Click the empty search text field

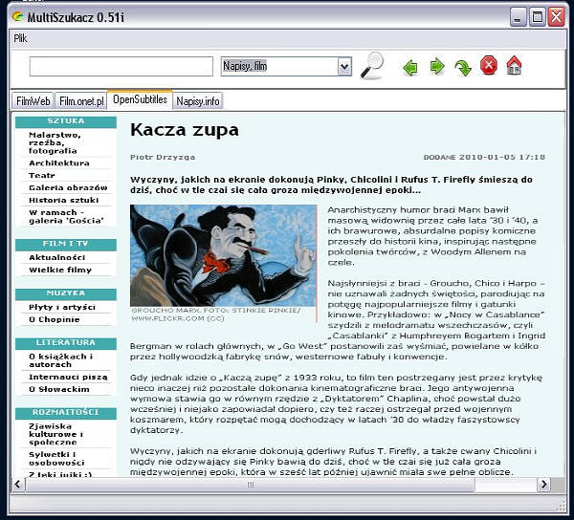click(x=121, y=67)
